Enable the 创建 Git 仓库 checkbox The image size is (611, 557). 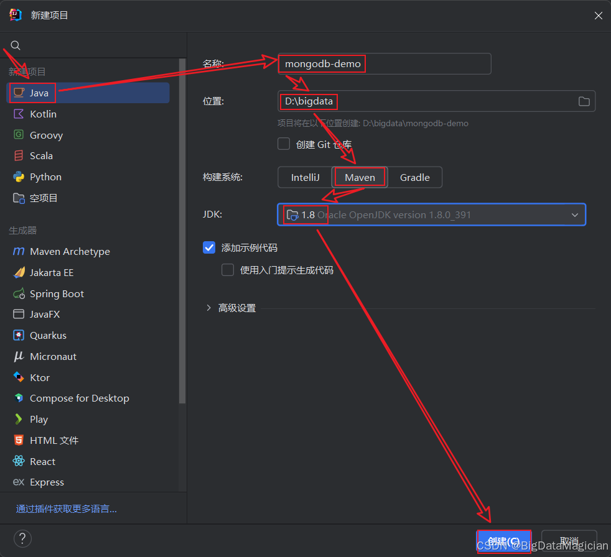283,144
